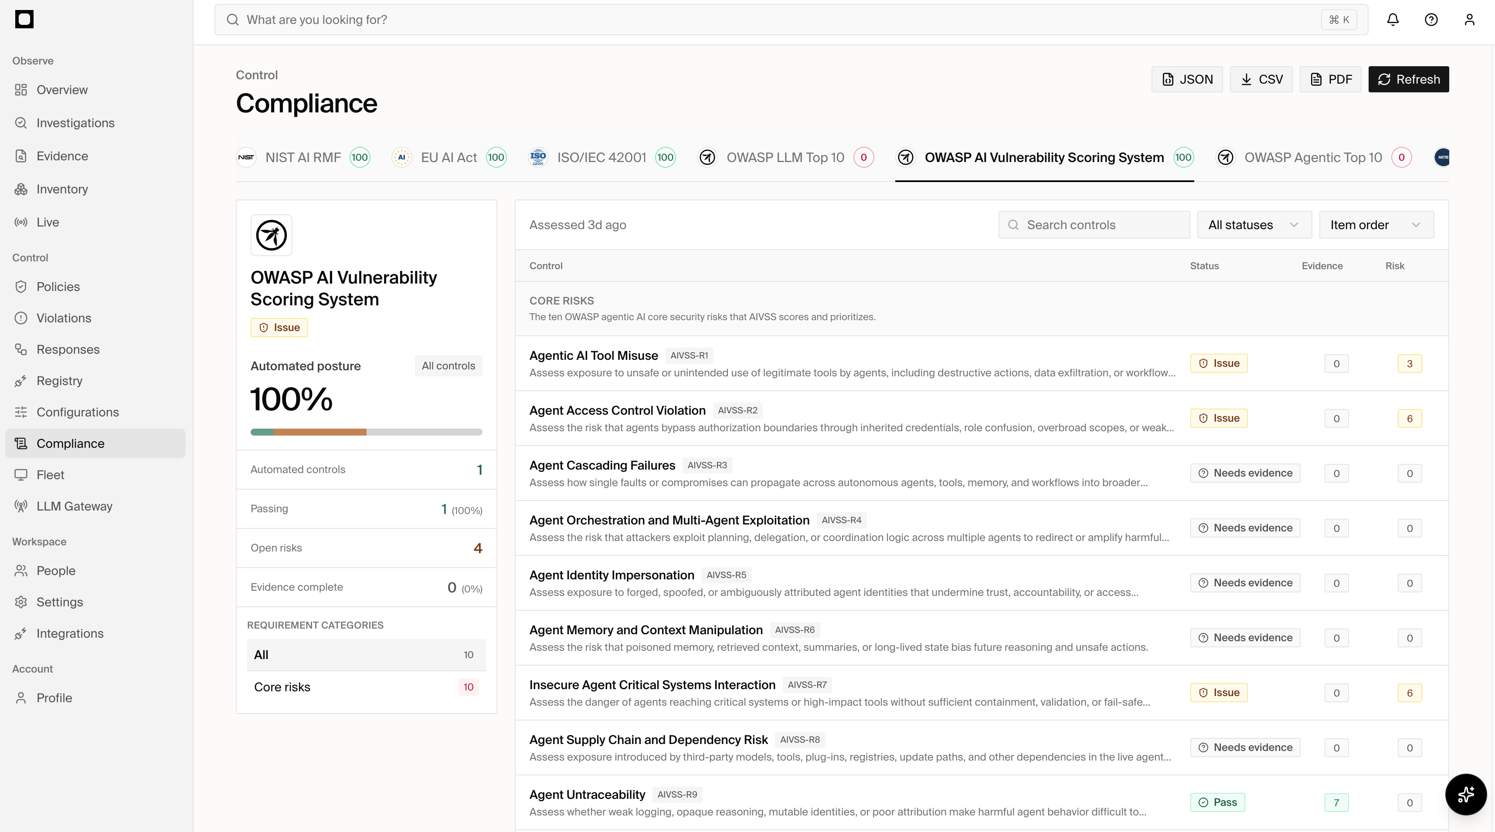This screenshot has height=832, width=1495.
Task: Switch to OWASP Agentic Top 10 tab
Action: [x=1313, y=157]
